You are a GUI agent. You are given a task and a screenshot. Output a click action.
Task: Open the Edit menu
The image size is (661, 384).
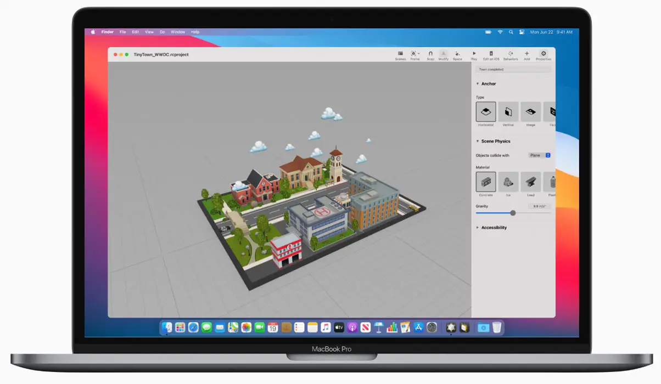135,32
